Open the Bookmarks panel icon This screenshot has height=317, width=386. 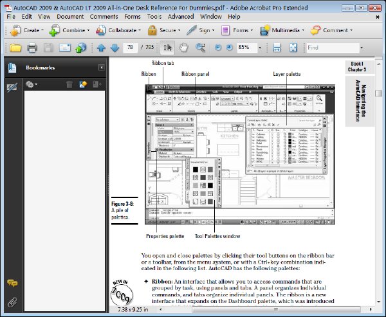[x=12, y=68]
